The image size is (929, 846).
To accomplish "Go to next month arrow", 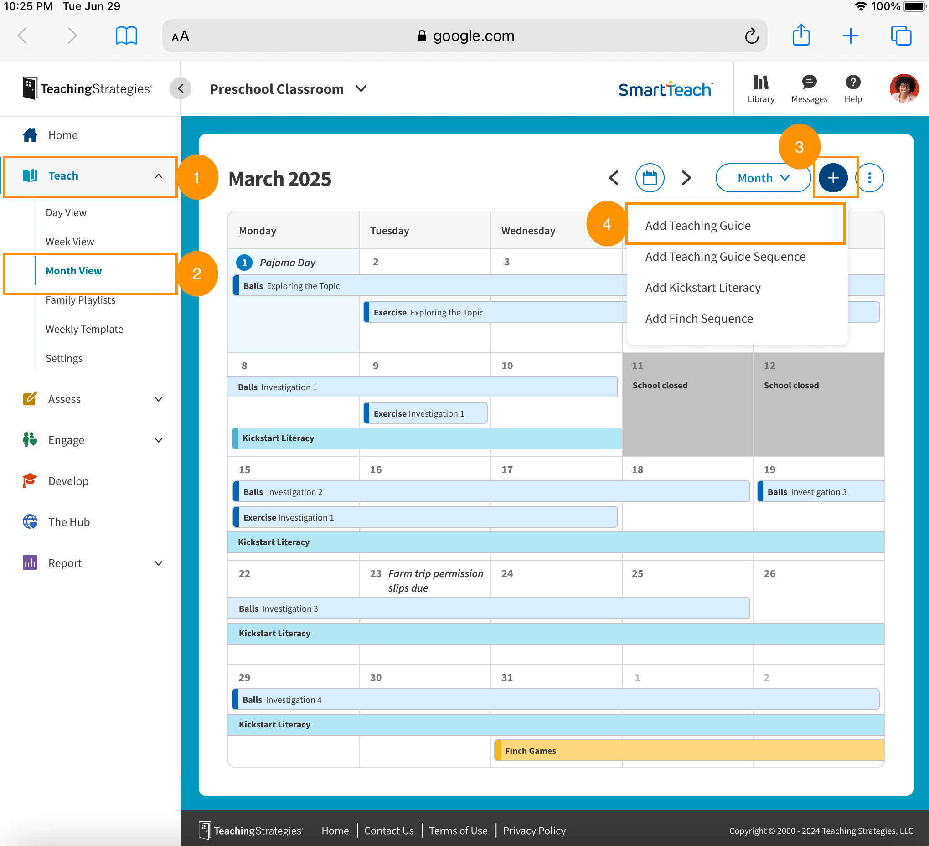I will 686,178.
